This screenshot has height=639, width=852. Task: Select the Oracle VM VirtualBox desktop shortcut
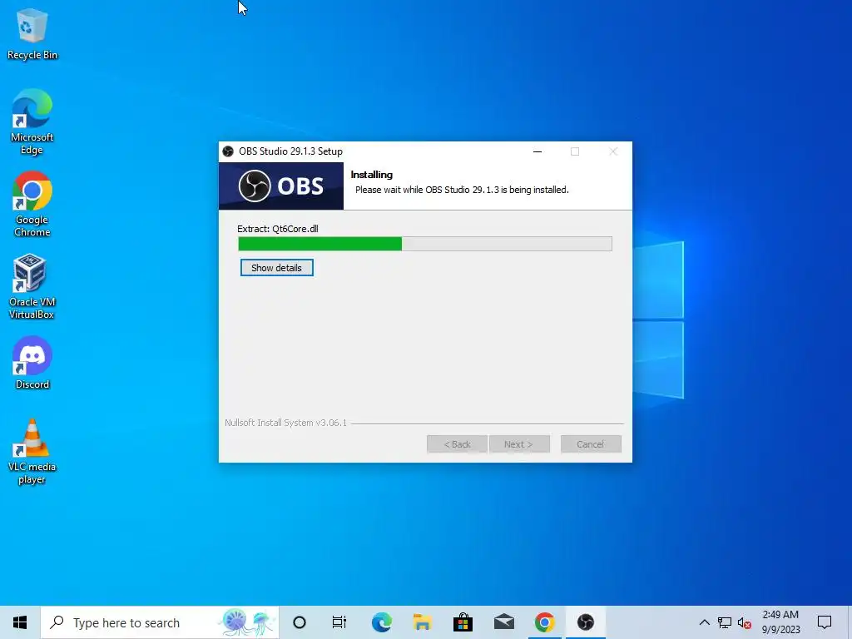(x=32, y=287)
